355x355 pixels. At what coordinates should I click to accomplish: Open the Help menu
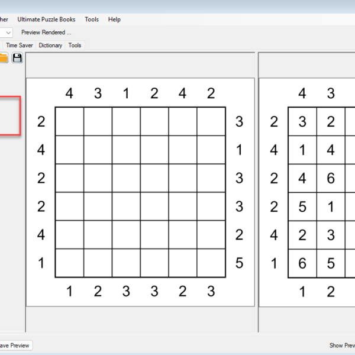114,20
